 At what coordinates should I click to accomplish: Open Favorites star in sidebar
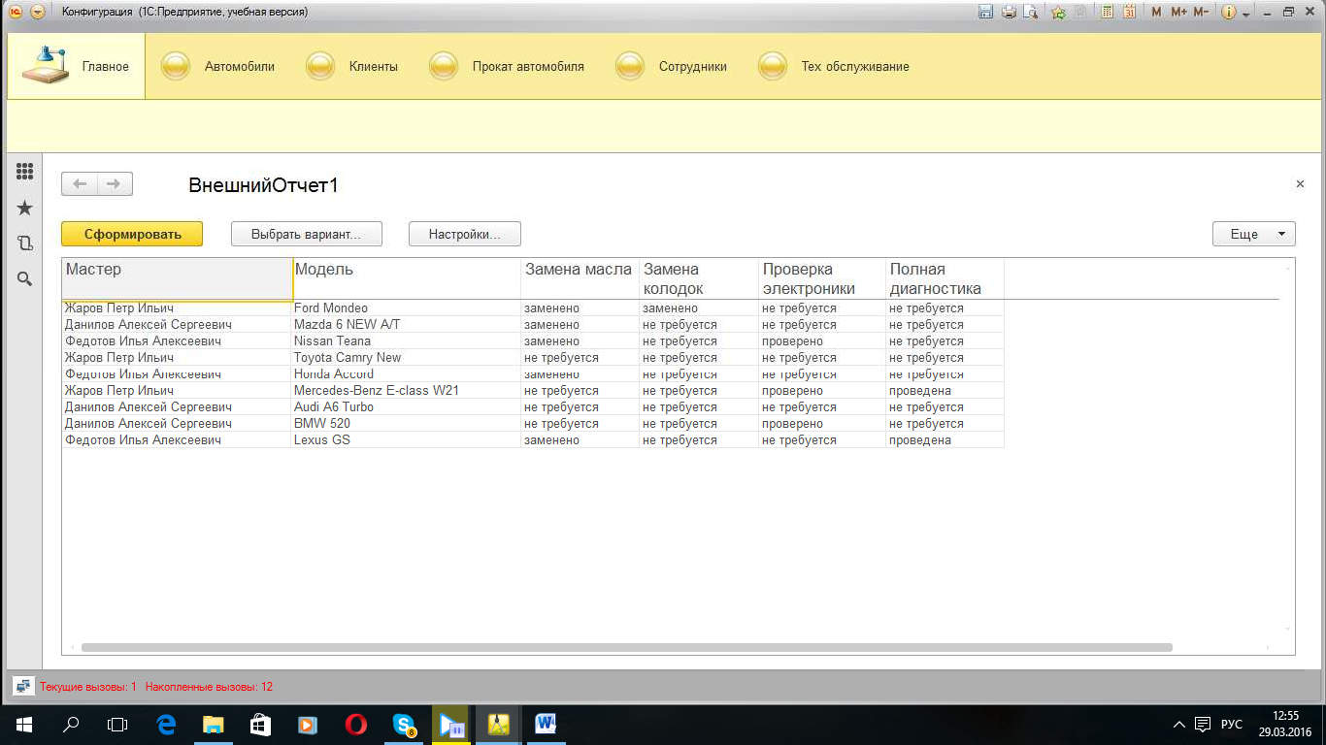(25, 208)
